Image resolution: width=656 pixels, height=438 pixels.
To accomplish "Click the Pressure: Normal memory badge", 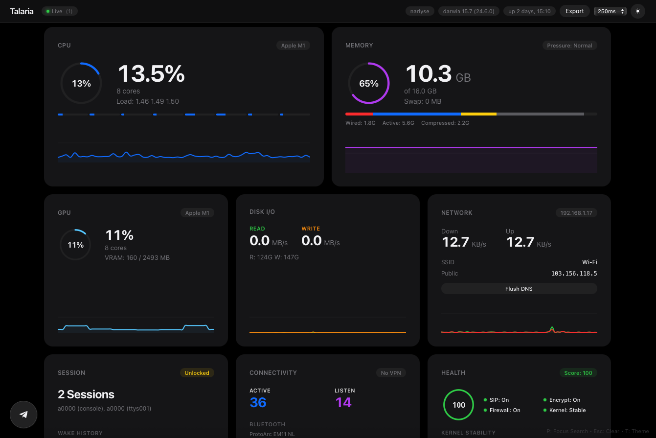I will coord(569,46).
